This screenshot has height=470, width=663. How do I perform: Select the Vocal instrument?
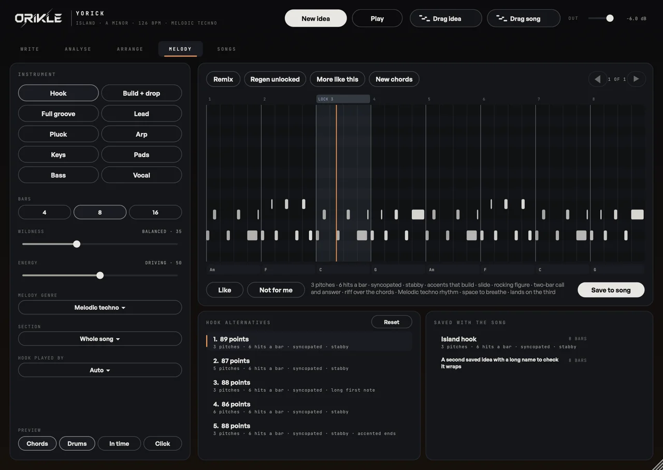[x=141, y=175]
